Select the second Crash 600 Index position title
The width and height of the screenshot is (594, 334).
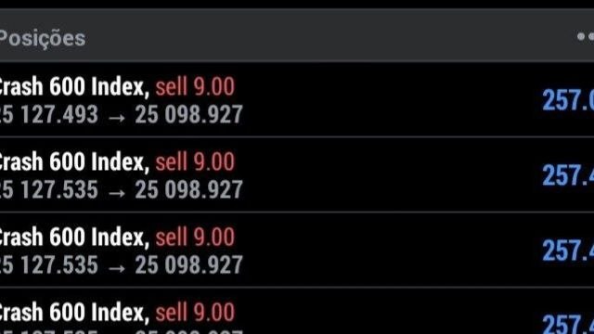pyautogui.click(x=74, y=162)
